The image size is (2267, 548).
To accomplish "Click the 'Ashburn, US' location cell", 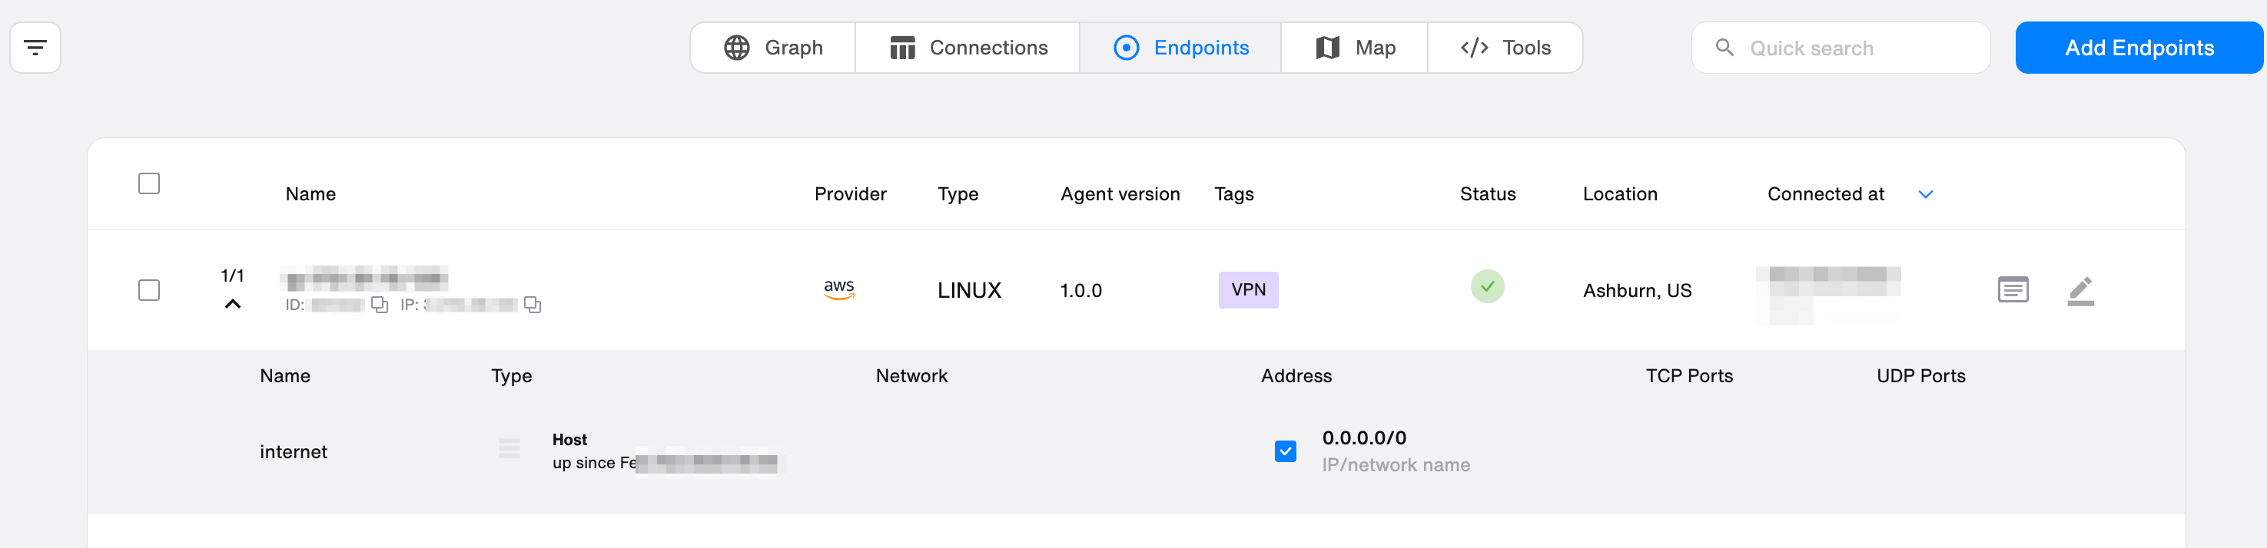I will pos(1637,291).
